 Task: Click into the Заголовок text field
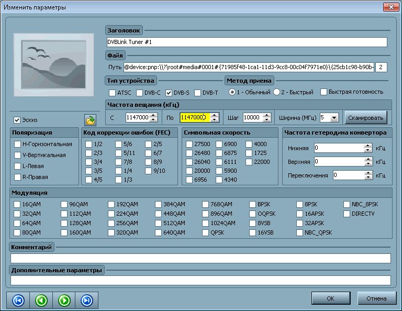coord(246,42)
